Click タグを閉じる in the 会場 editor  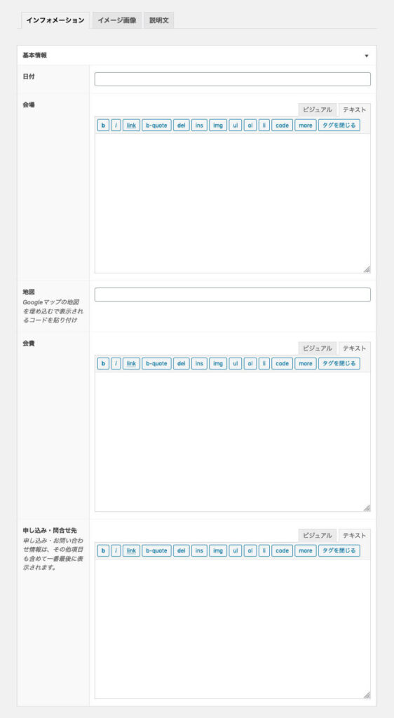(339, 125)
